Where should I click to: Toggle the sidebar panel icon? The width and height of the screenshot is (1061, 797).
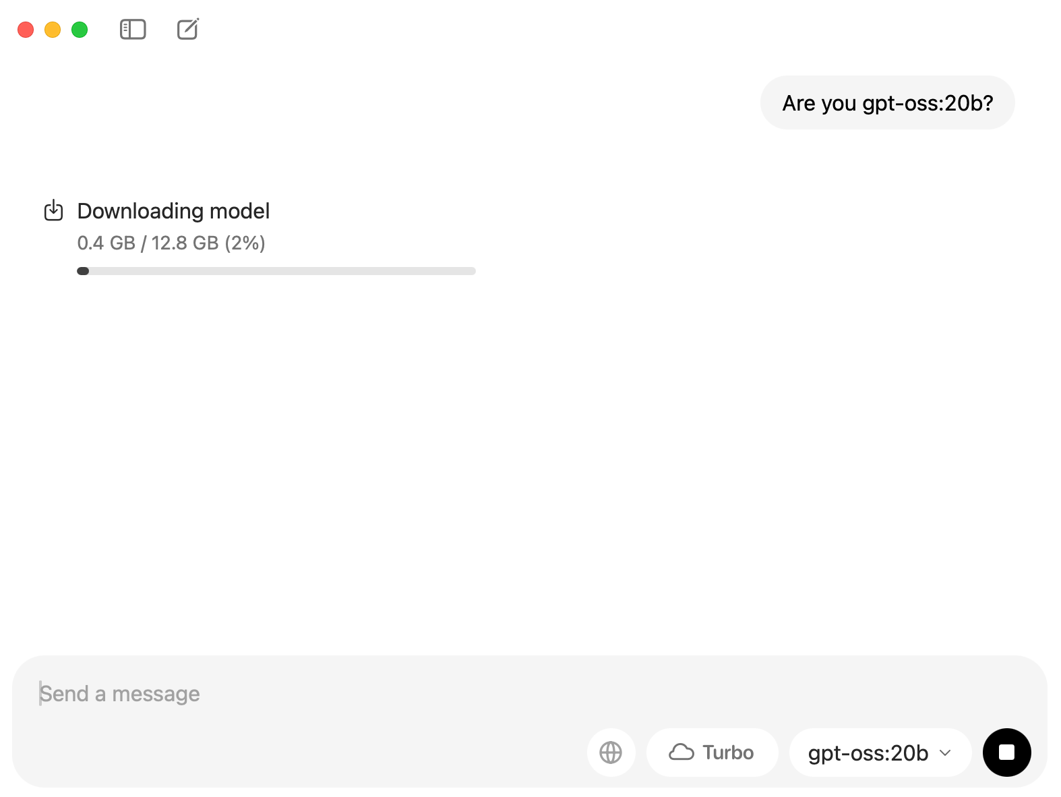(x=133, y=30)
